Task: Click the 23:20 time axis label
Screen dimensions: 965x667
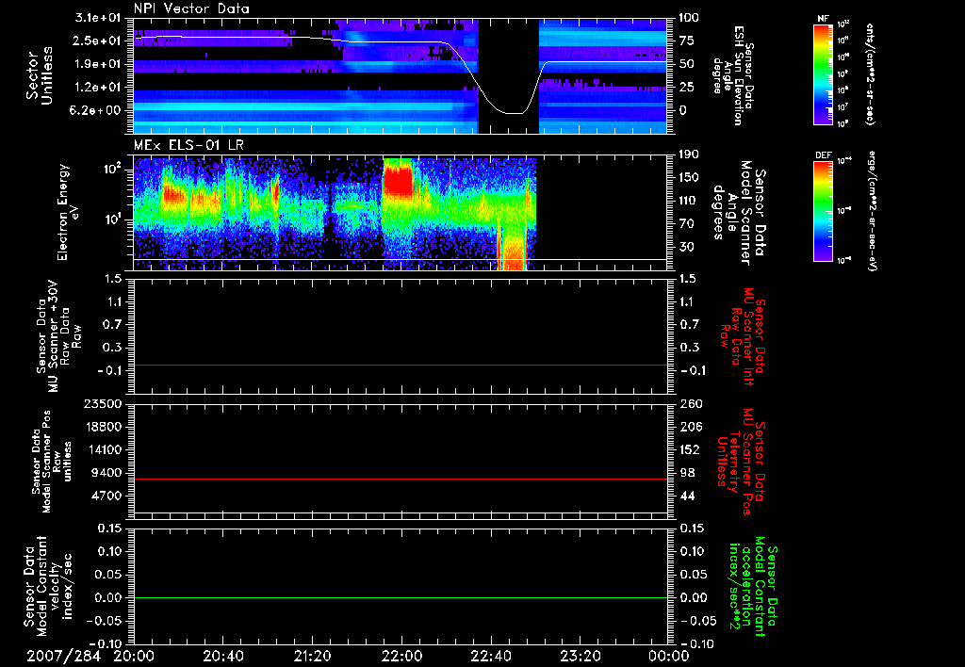Action: pyautogui.click(x=581, y=656)
